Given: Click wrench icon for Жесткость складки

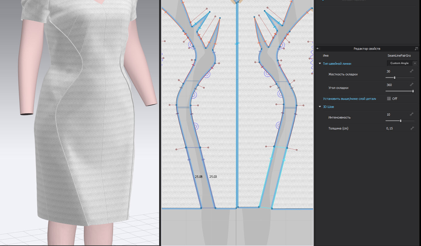Looking at the screenshot, I should pos(412,71).
